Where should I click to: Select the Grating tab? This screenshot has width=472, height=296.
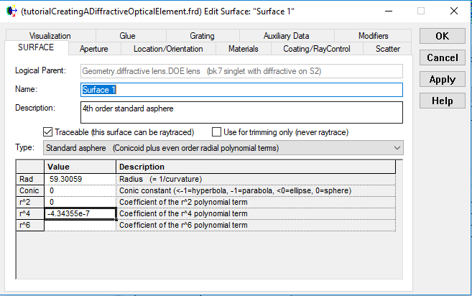(x=202, y=36)
